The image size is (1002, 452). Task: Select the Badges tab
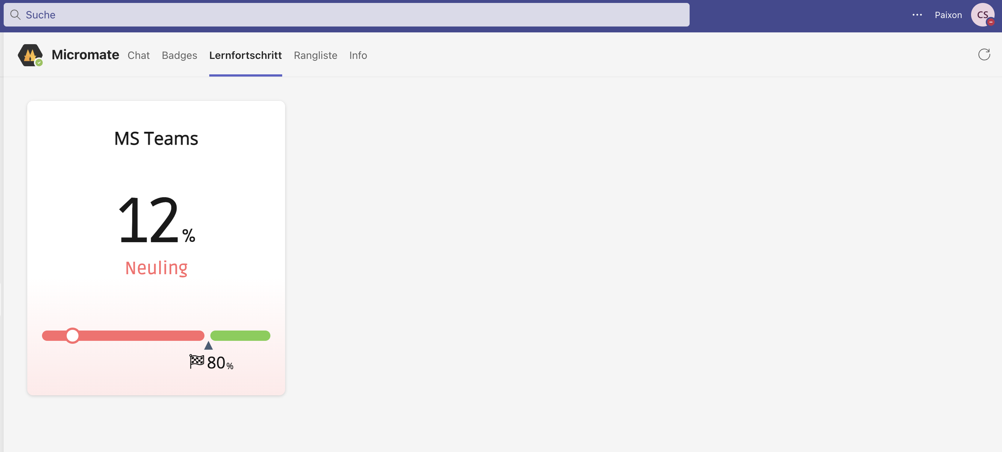[x=179, y=55]
